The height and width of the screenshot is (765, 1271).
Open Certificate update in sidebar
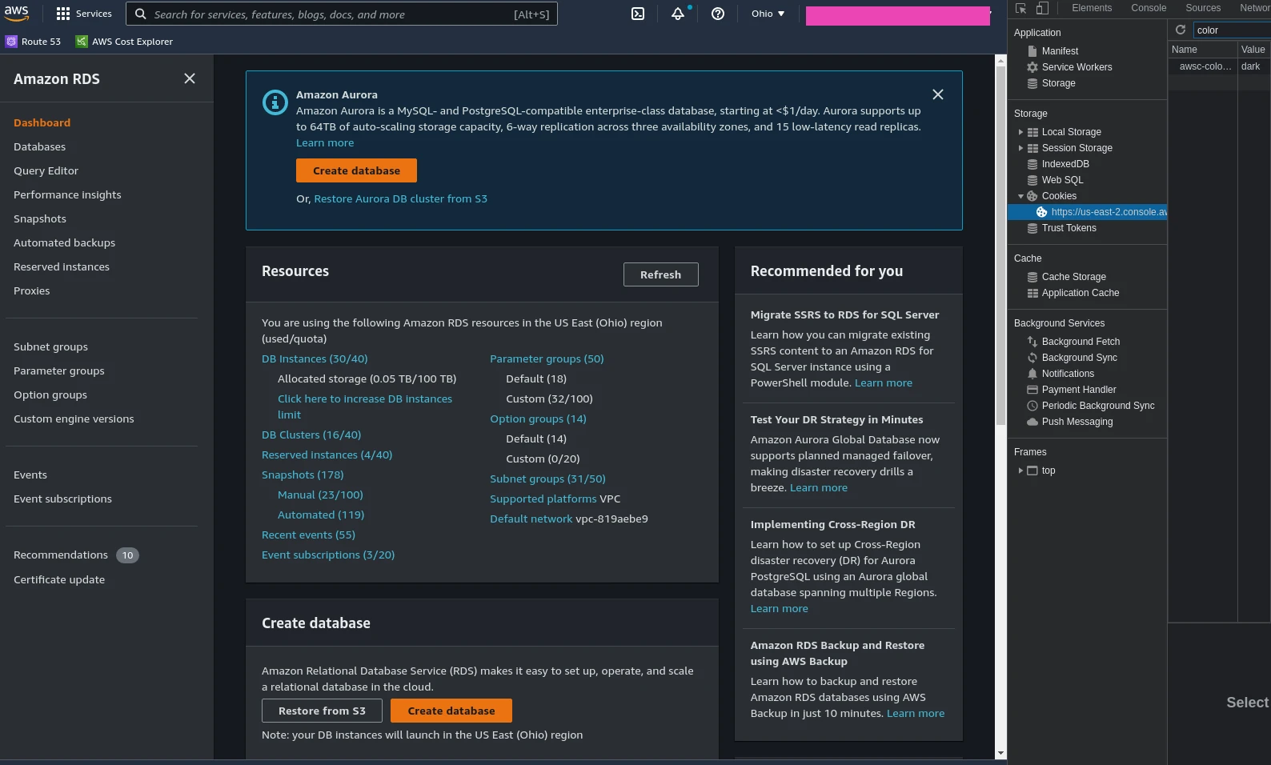click(x=59, y=580)
